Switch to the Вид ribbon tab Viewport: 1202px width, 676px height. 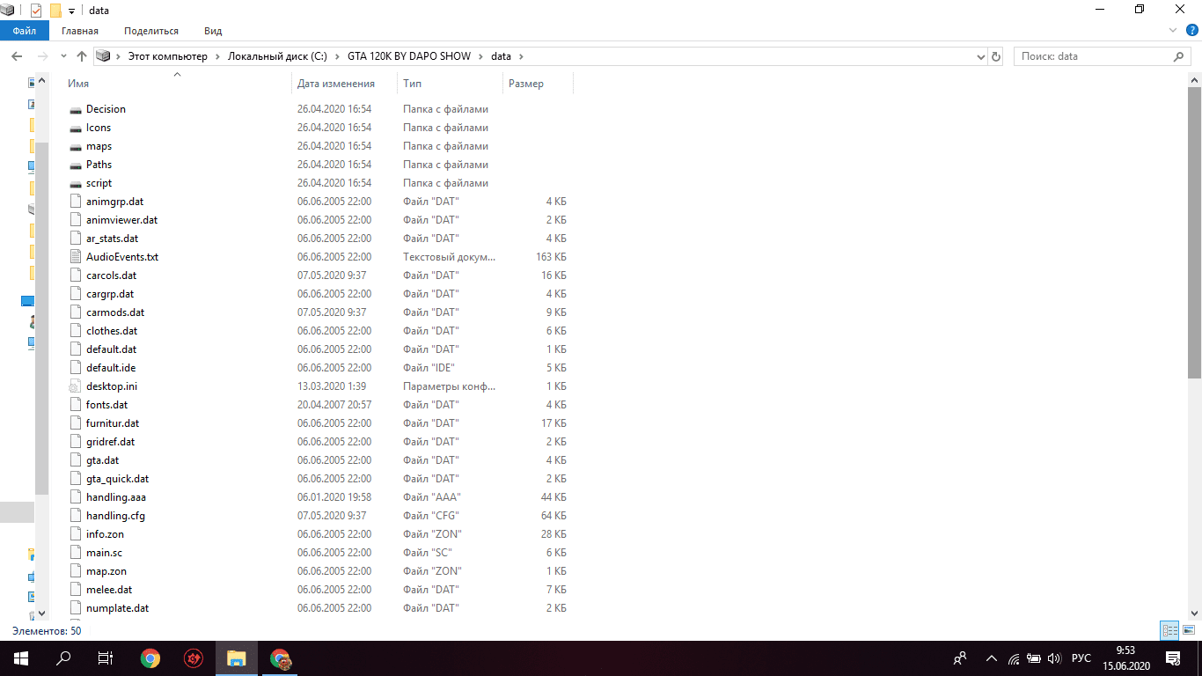213,31
